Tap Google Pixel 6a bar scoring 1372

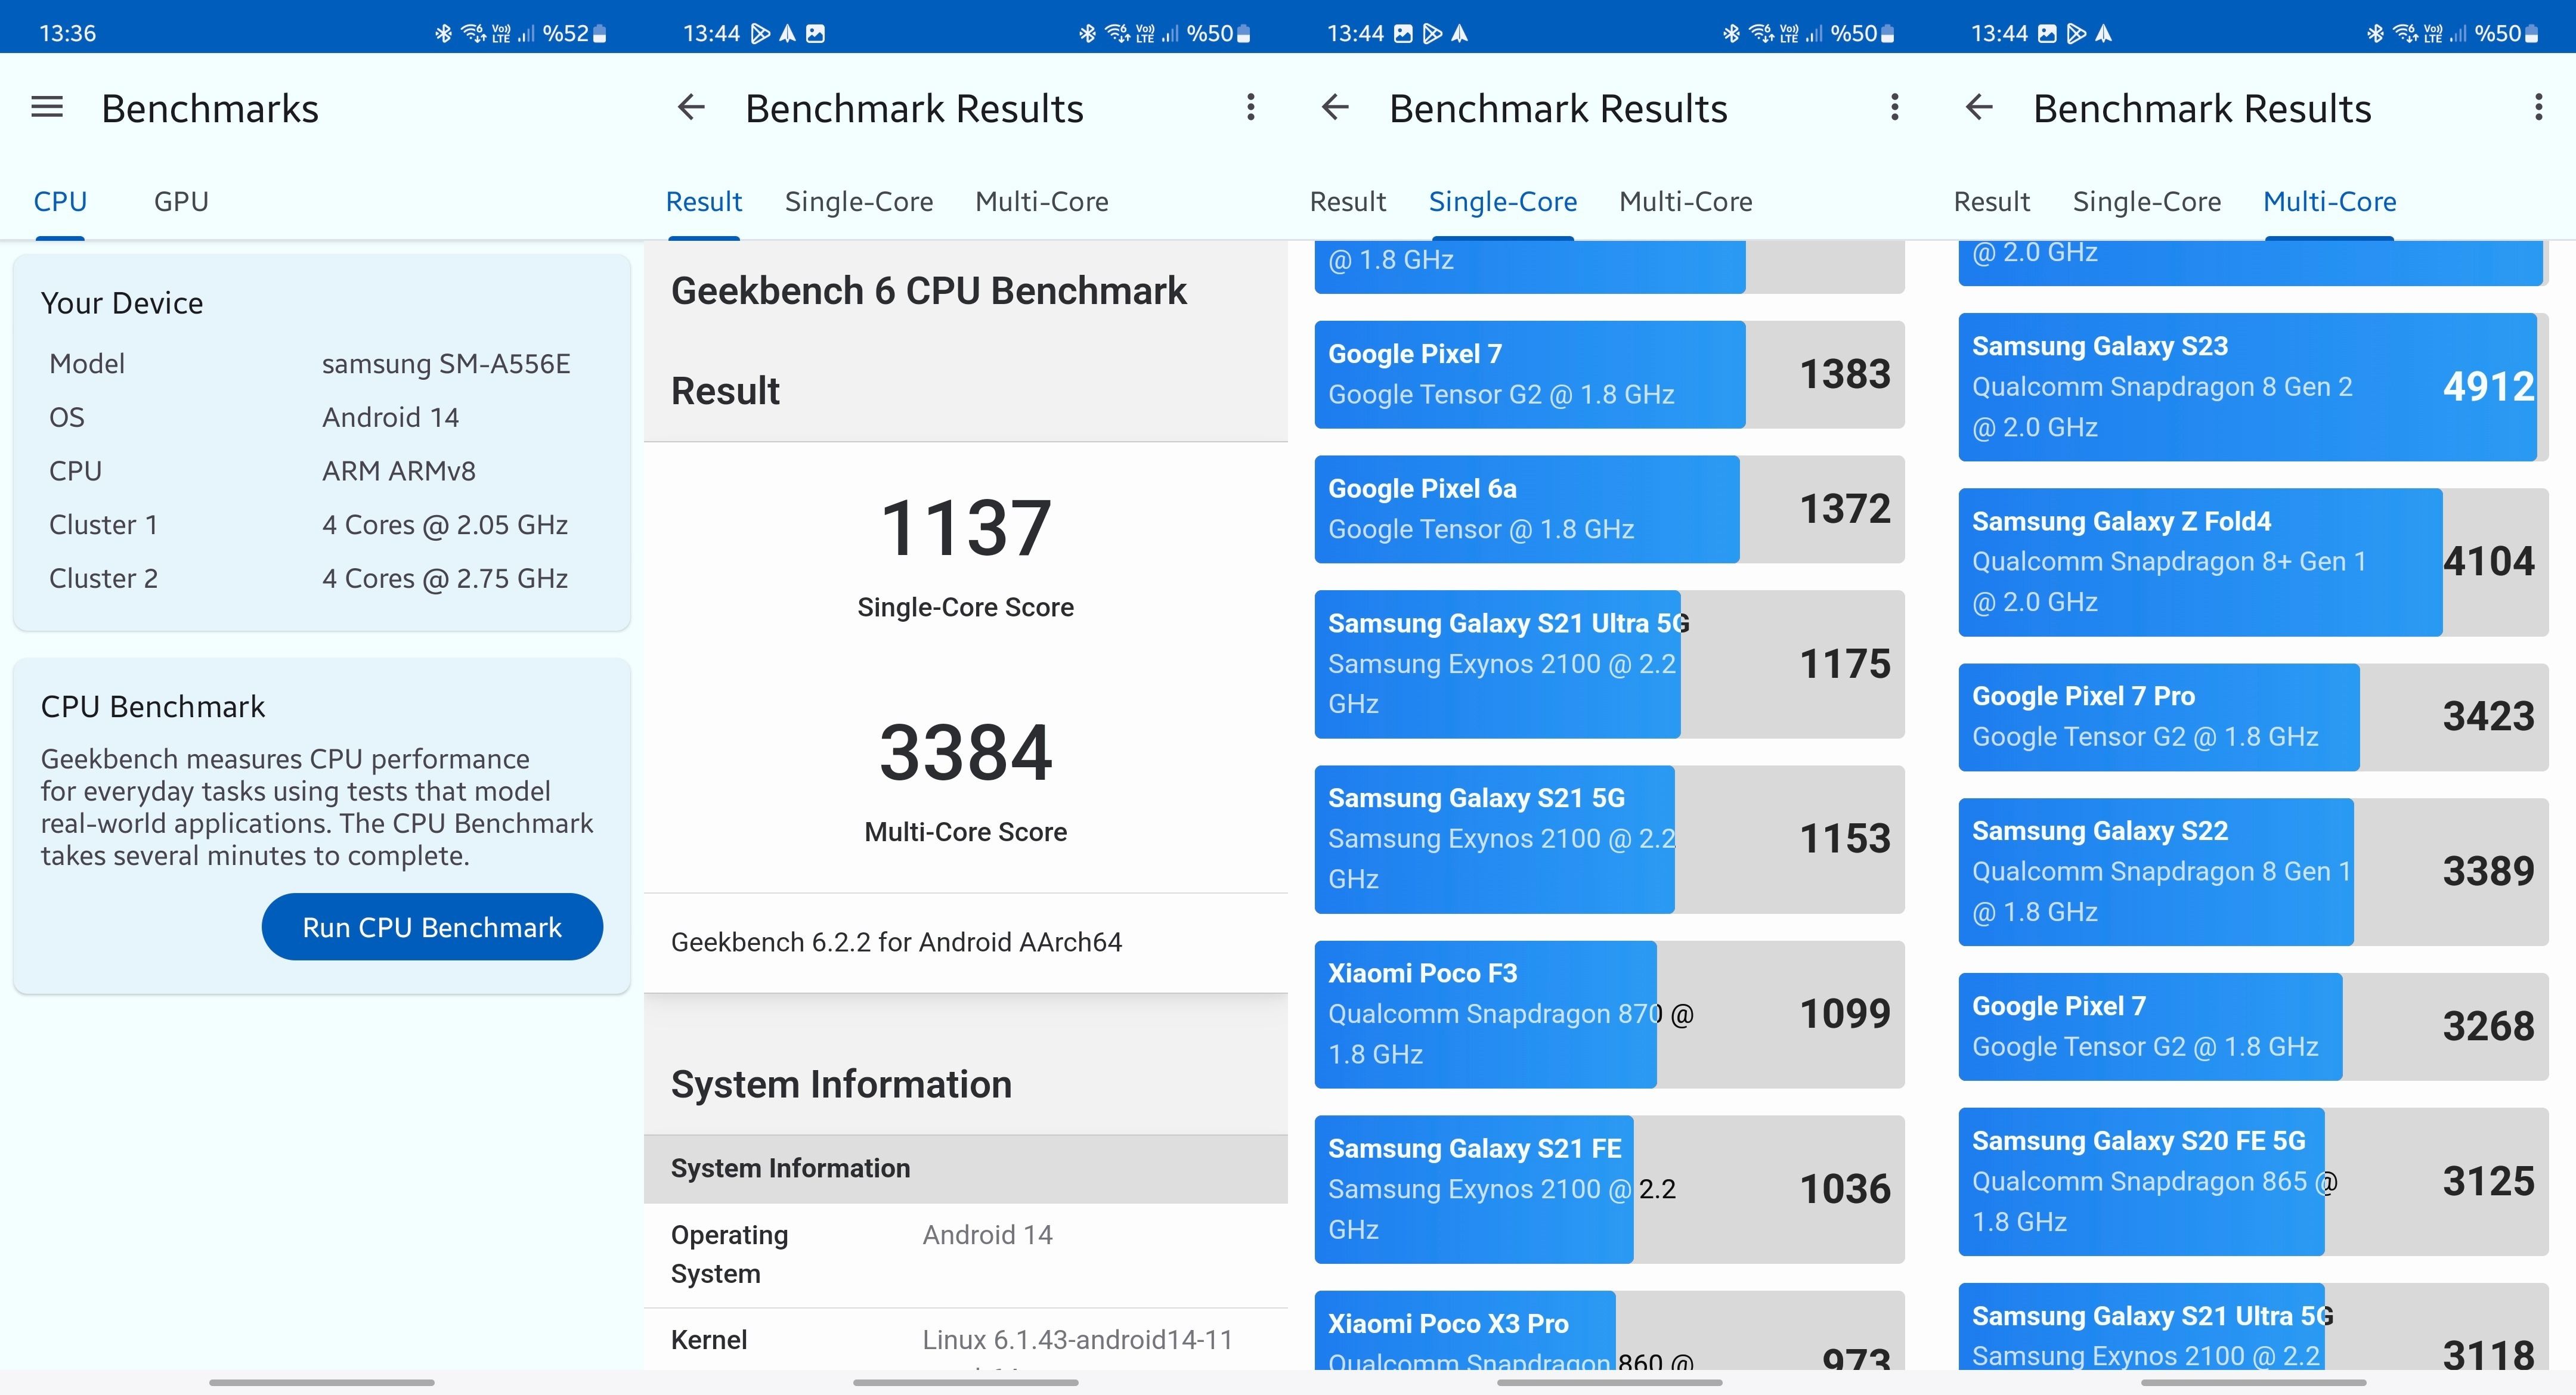click(x=1609, y=509)
